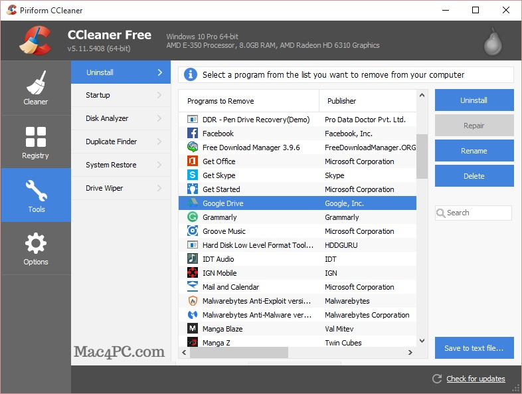Screen dimensions: 522x394
Task: Click the Hard Disk Low Level Format icon
Action: tap(193, 245)
